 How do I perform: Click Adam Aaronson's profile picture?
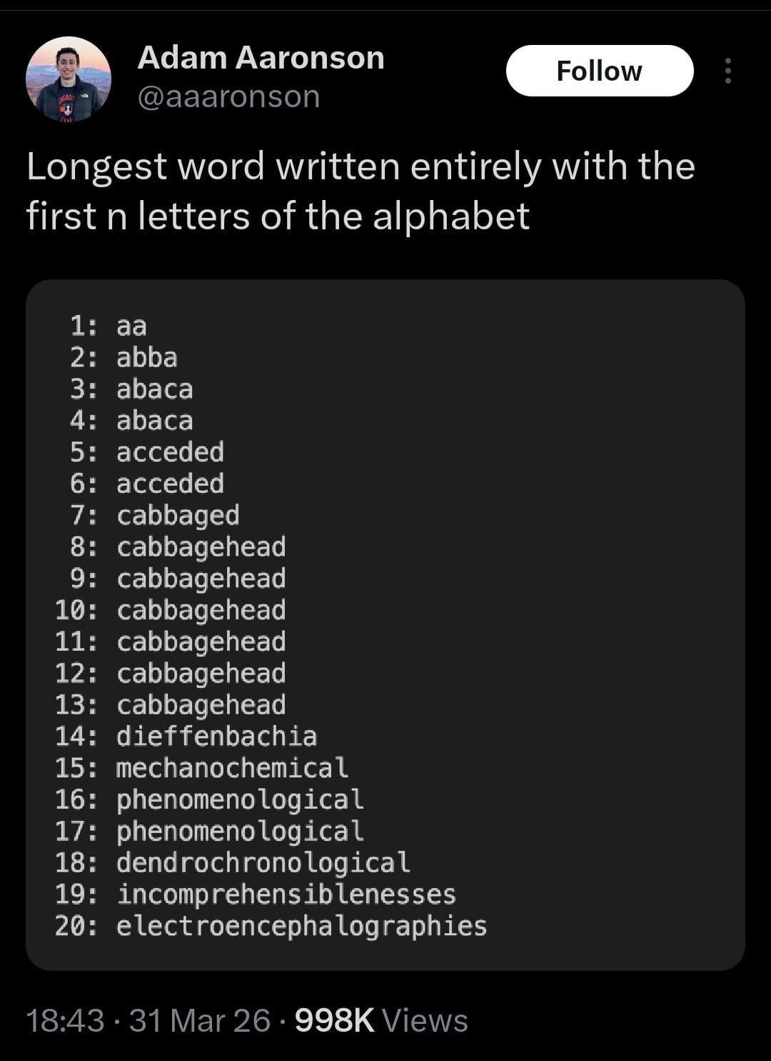click(x=69, y=79)
